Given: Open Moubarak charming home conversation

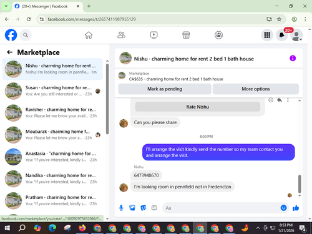Looking at the screenshot, I should click(x=52, y=135).
